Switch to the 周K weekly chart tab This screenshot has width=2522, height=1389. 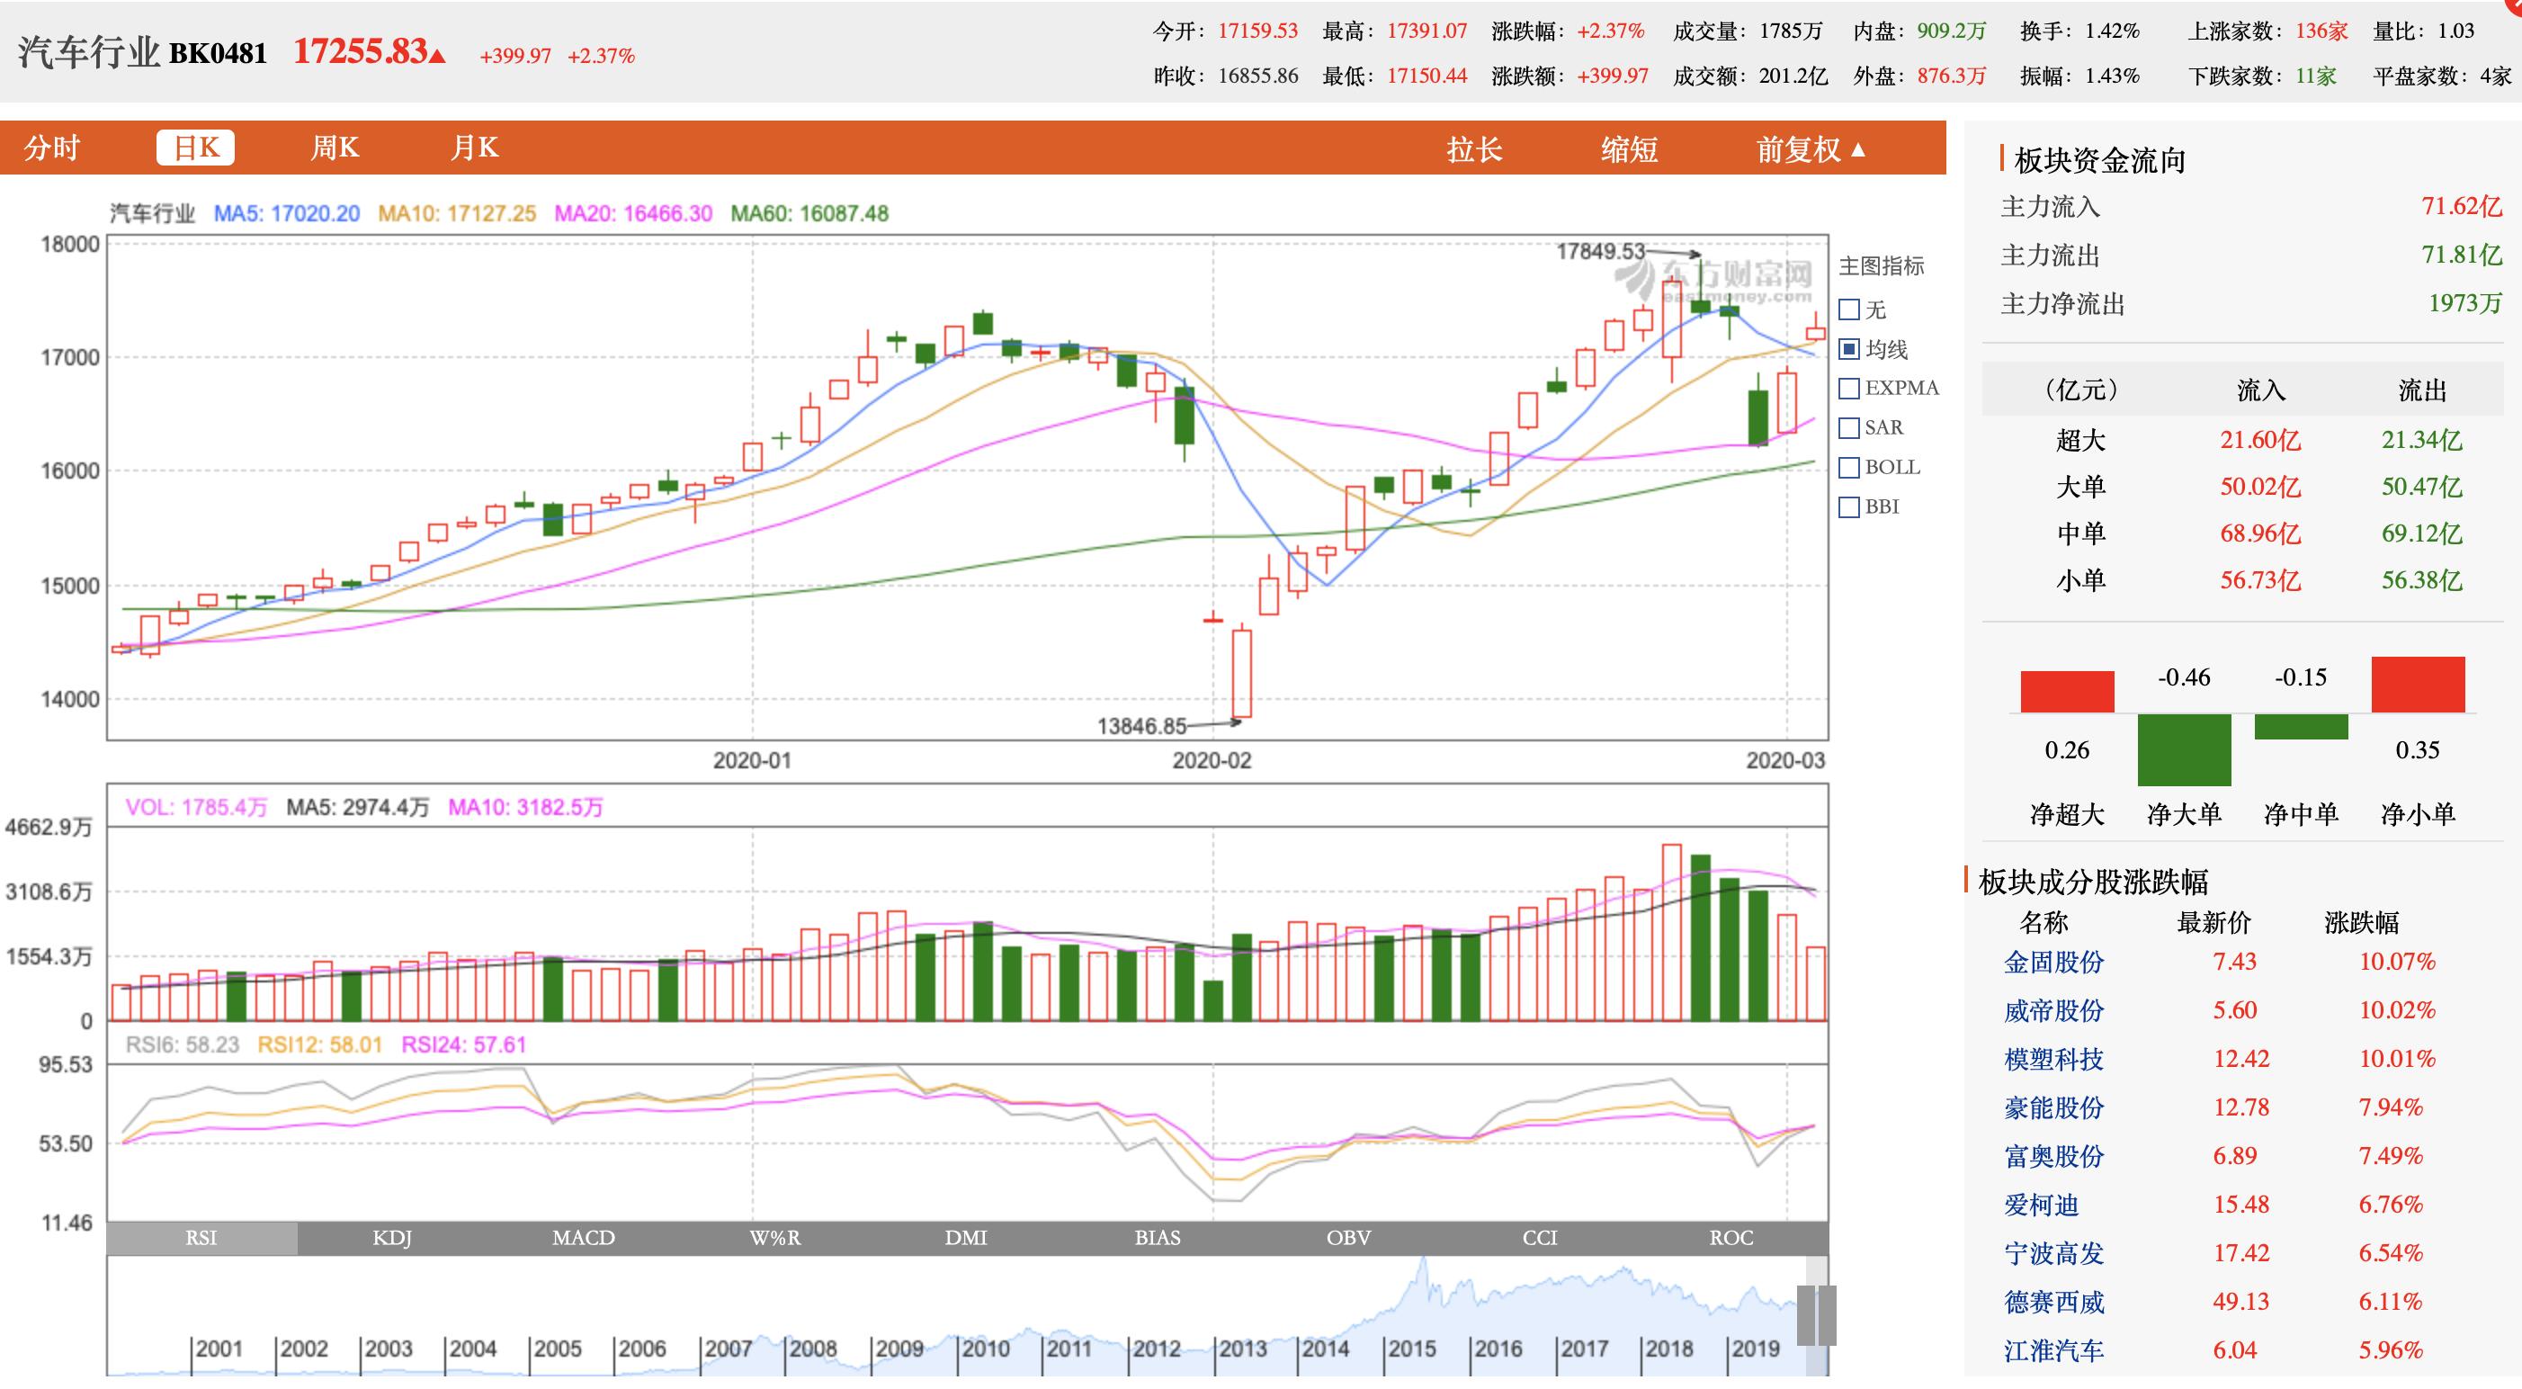pos(335,148)
